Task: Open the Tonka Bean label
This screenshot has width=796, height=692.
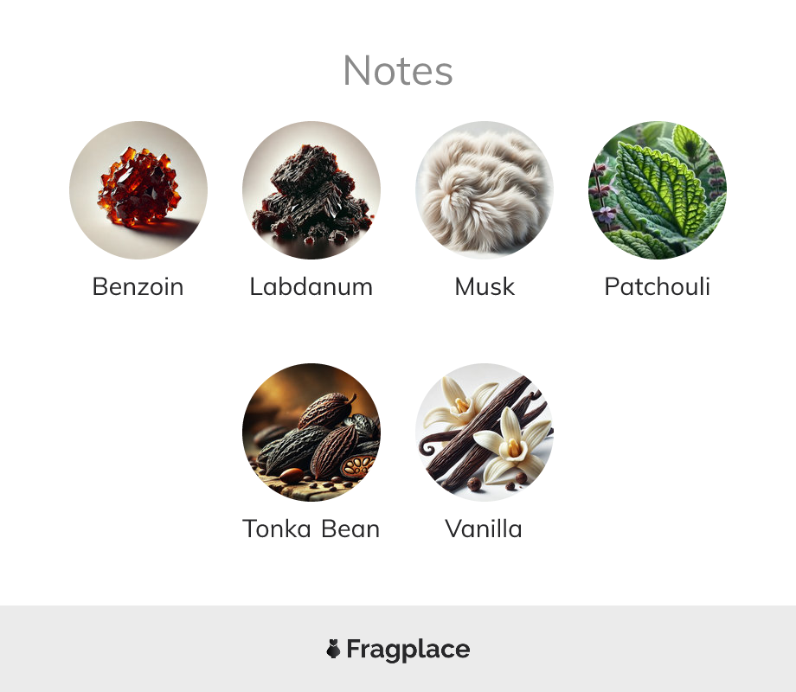Action: [x=311, y=529]
